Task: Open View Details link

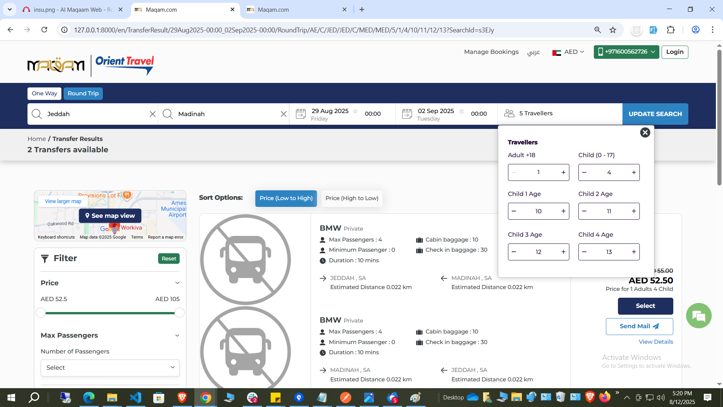Action: [656, 342]
